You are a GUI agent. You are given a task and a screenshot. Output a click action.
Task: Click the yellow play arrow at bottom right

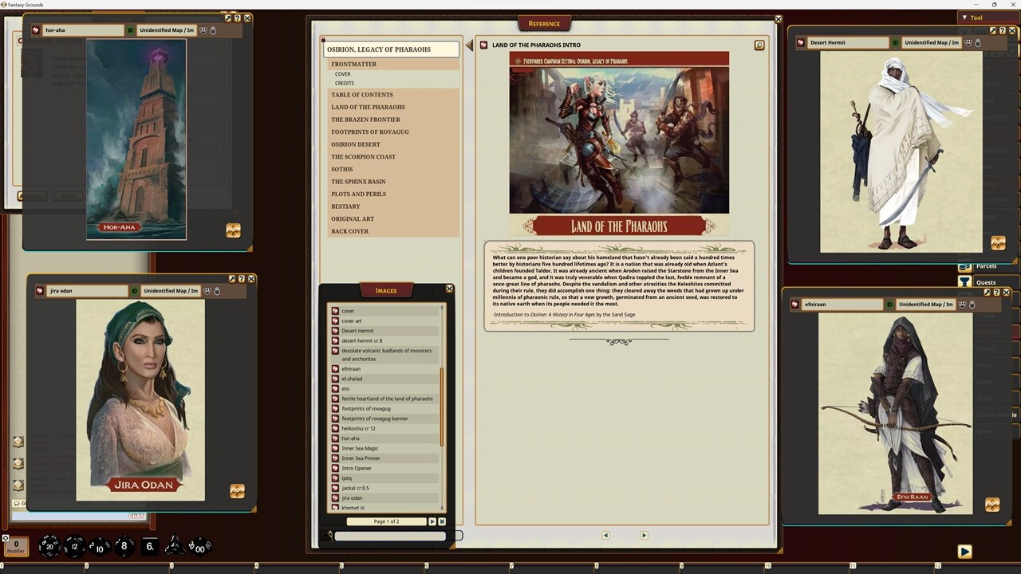click(x=964, y=551)
